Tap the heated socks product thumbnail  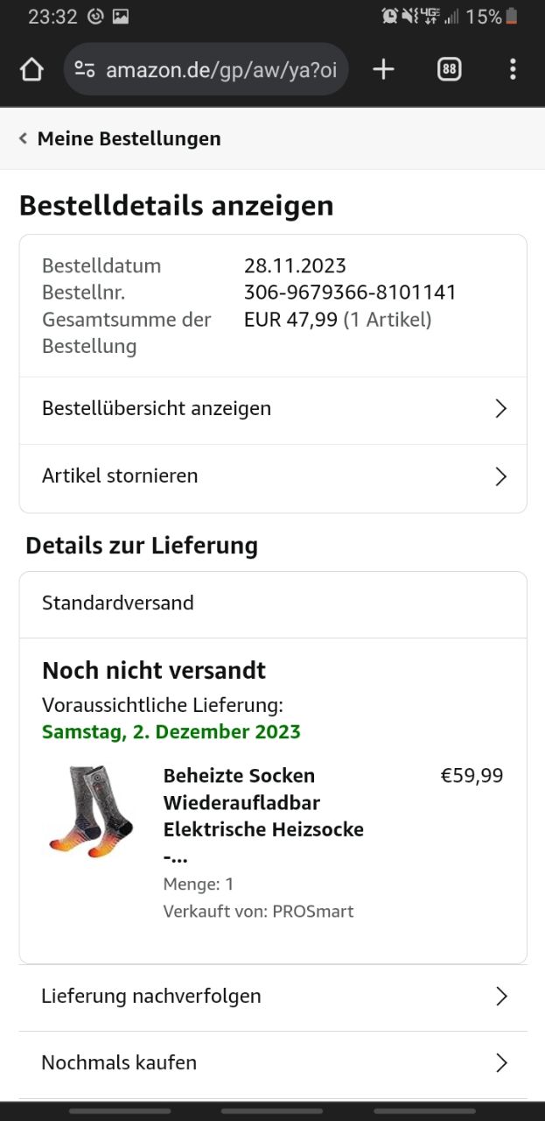click(x=91, y=811)
